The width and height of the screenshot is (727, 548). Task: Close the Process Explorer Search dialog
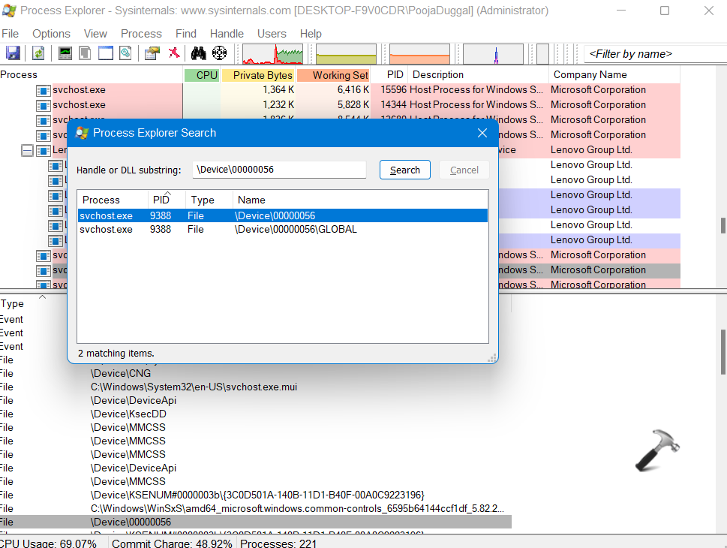tap(482, 133)
